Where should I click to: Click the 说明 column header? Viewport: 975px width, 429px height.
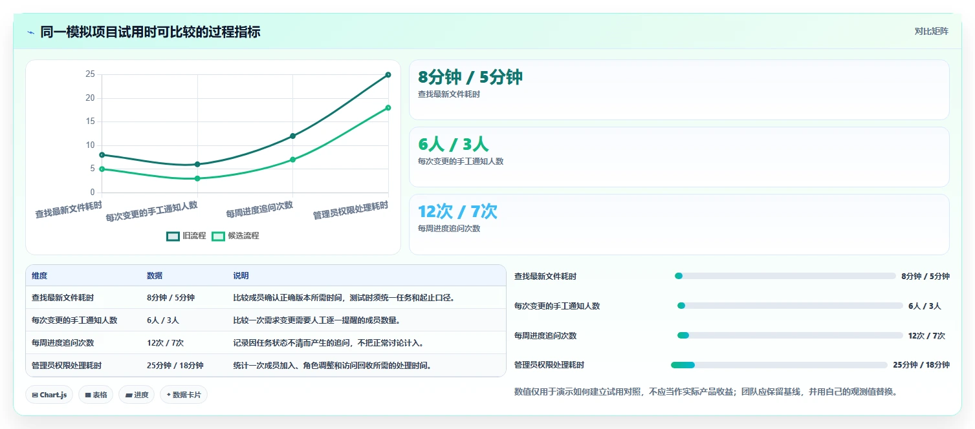coord(241,276)
